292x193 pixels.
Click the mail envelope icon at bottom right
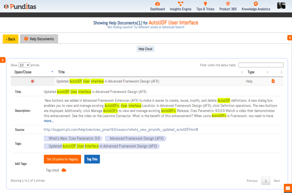(x=288, y=188)
